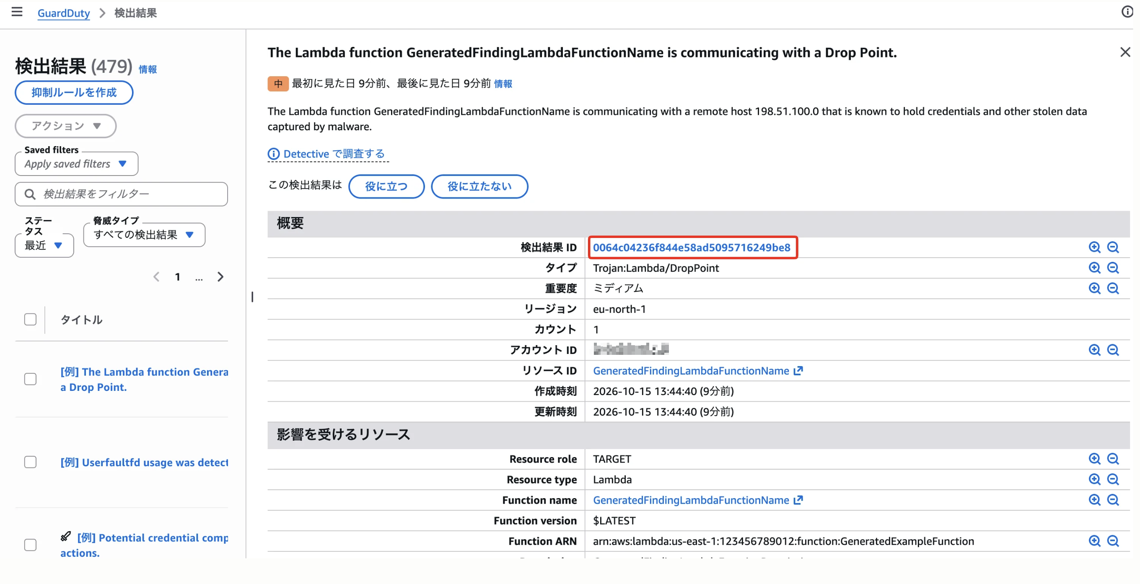The height and width of the screenshot is (584, 1140).
Task: Include filter icon for Resource role row
Action: (1094, 459)
